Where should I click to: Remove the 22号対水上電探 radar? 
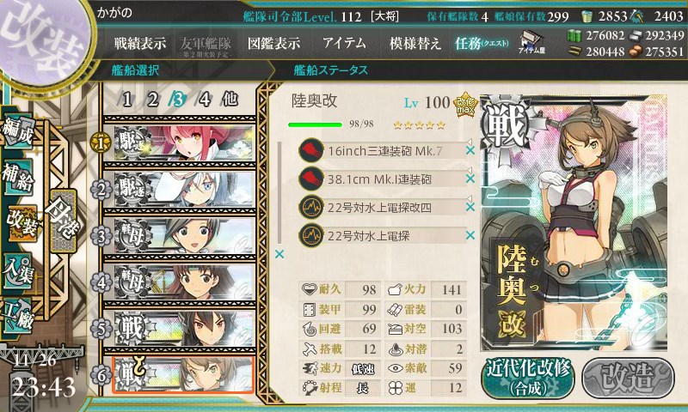click(470, 235)
